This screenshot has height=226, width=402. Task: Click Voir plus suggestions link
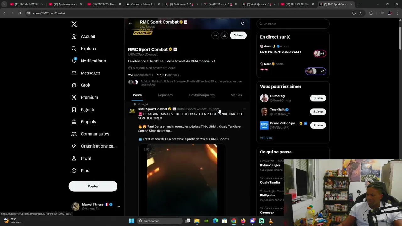[x=266, y=137]
